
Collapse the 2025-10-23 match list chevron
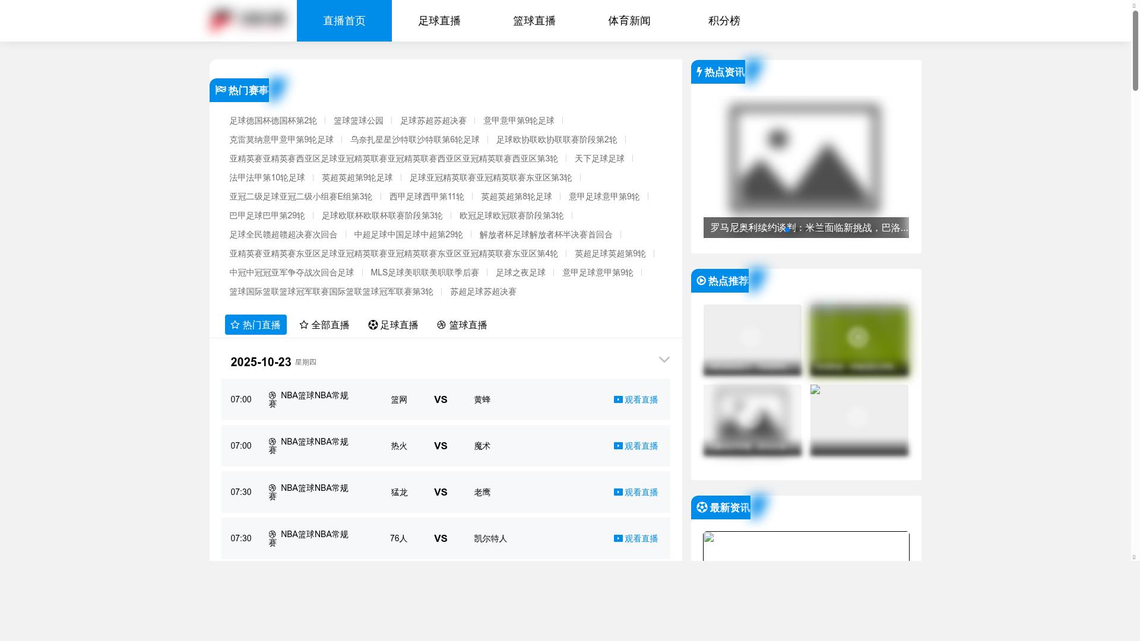pos(664,360)
